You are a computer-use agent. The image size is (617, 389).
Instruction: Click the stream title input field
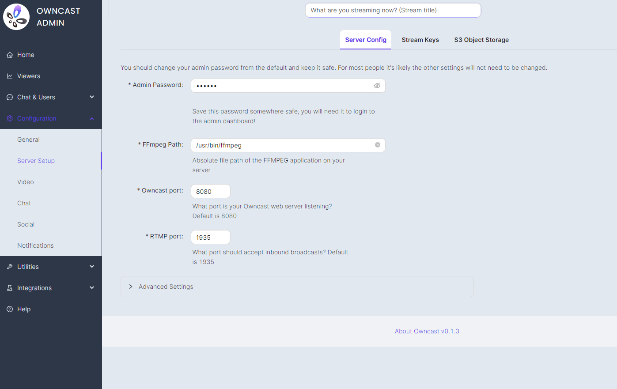coord(393,10)
